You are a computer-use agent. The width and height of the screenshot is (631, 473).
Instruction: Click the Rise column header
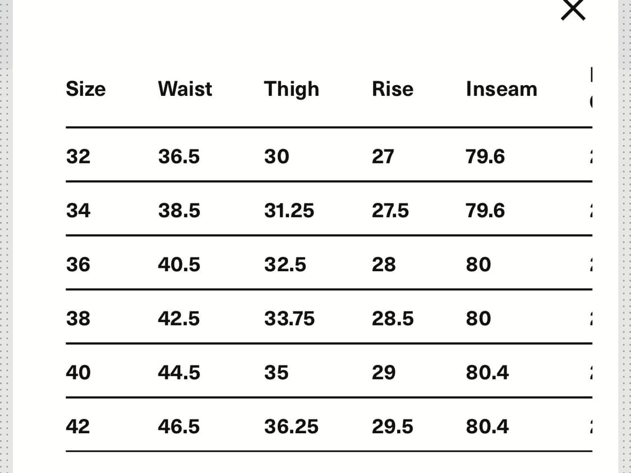[393, 89]
